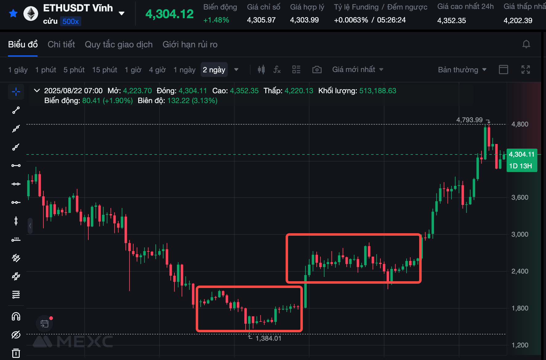
Task: Select the parallel channel tool
Action: pyautogui.click(x=16, y=258)
